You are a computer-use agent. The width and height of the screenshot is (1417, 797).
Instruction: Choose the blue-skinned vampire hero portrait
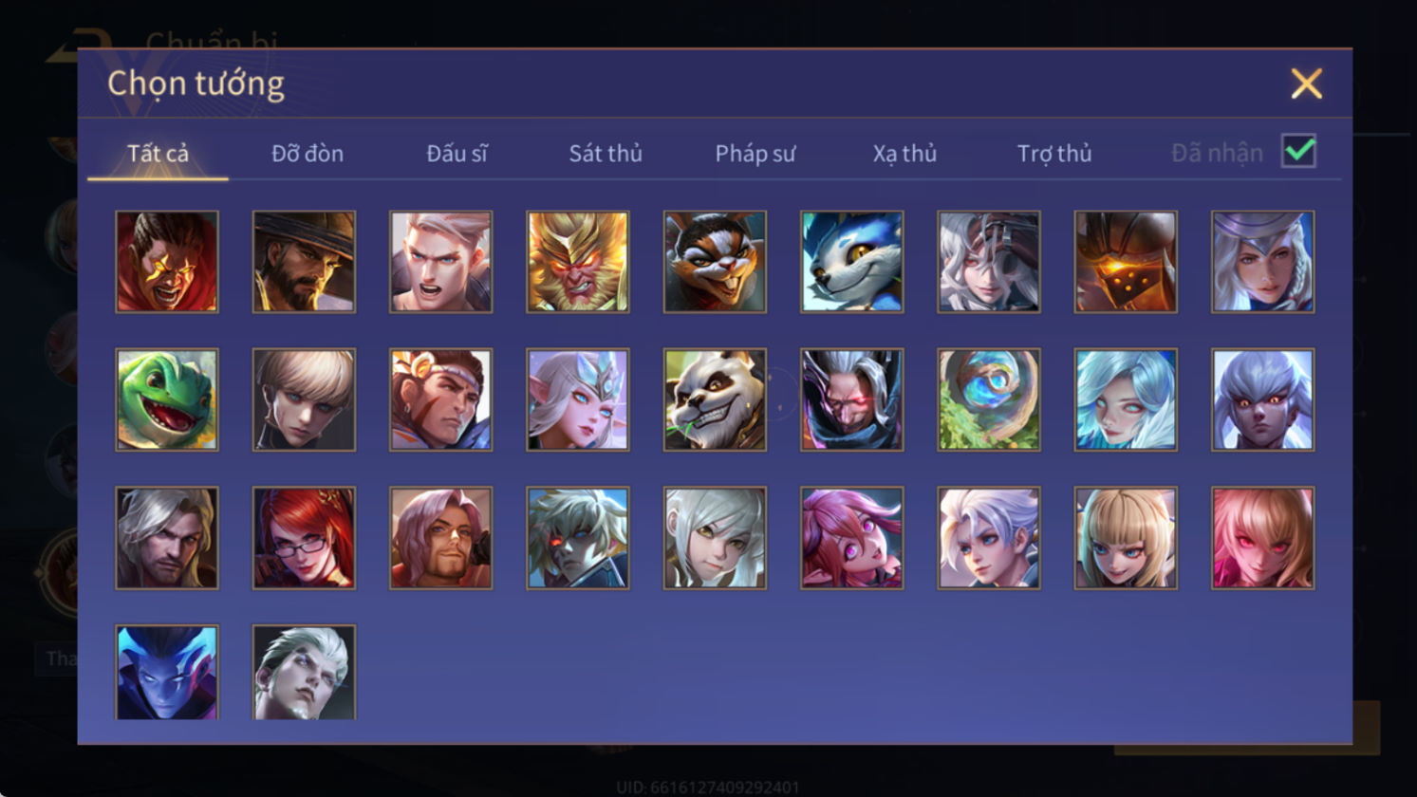click(167, 672)
